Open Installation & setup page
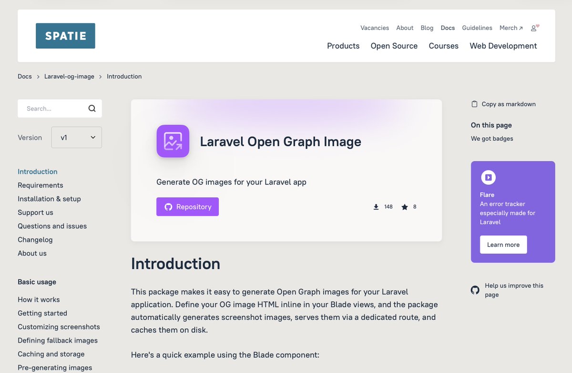The image size is (572, 373). (49, 199)
